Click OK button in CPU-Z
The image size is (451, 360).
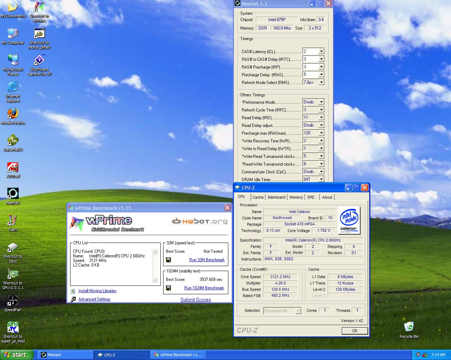[355, 331]
